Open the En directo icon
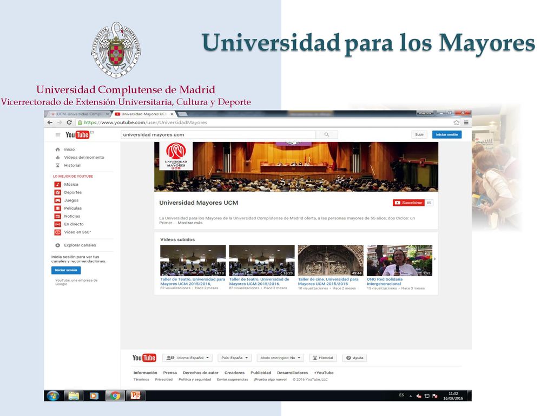The height and width of the screenshot is (416, 554). click(57, 224)
